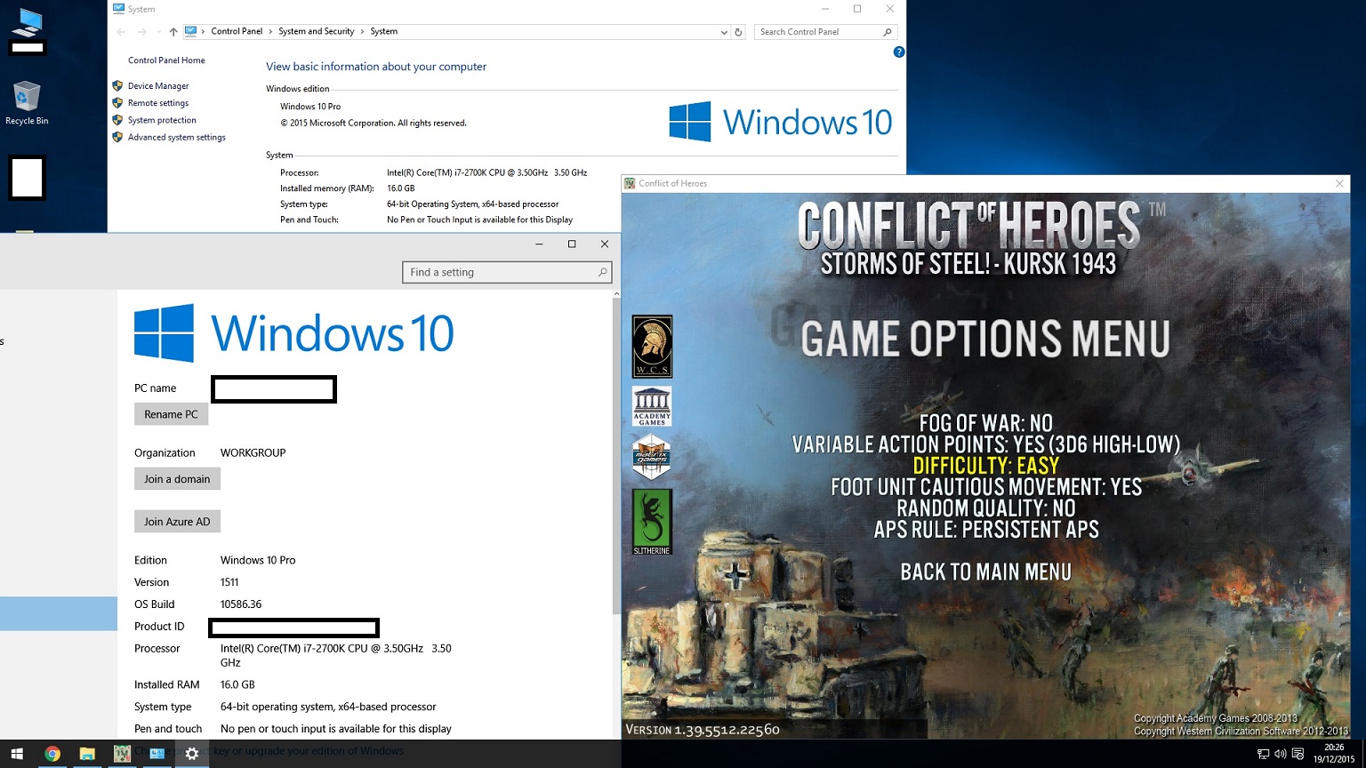Toggle Variable Action Points setting
This screenshot has height=768, width=1366.
(x=985, y=444)
